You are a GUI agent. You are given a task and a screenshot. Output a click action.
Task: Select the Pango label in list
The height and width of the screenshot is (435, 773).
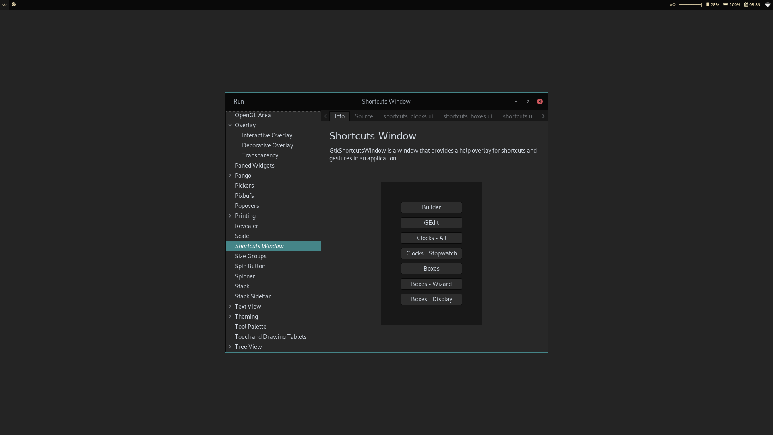click(x=243, y=176)
